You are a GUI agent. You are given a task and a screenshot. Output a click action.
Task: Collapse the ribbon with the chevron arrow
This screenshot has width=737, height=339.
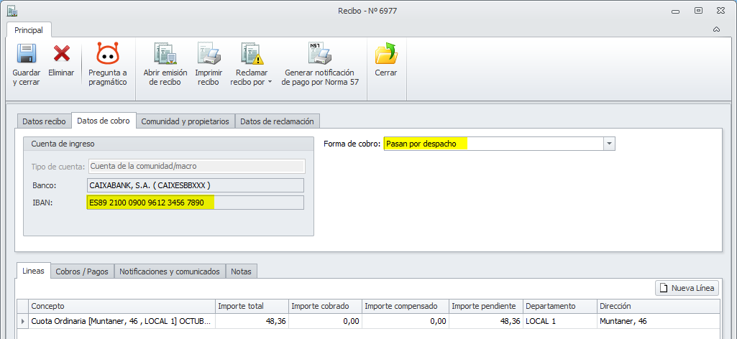coord(716,29)
